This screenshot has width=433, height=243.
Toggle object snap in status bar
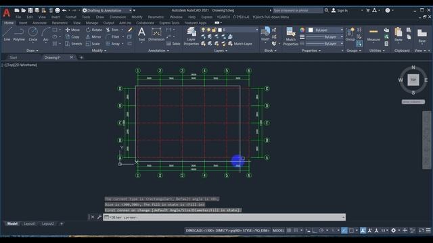[x=351, y=230]
